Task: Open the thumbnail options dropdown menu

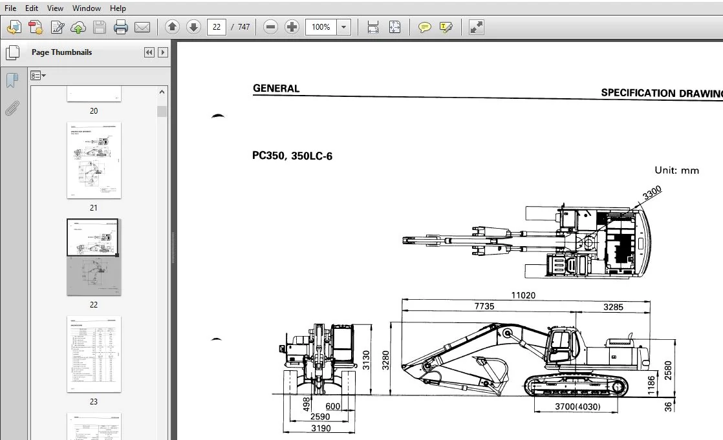Action: click(x=38, y=76)
